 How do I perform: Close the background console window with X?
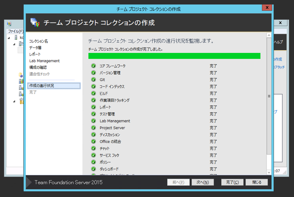click(280, 22)
